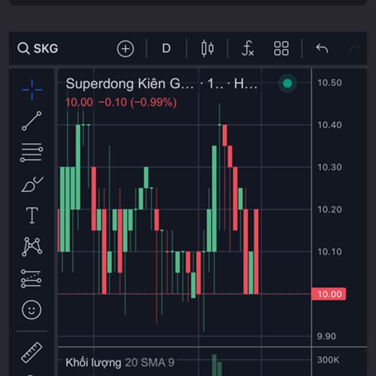Click the Superdong Kiên Giang symbol title
This screenshot has width=376, height=376.
[x=130, y=84]
